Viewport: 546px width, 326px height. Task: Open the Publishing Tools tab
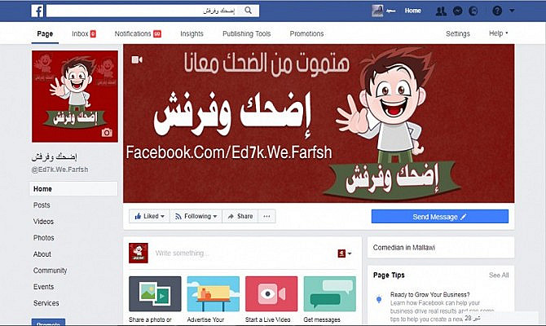tap(247, 33)
